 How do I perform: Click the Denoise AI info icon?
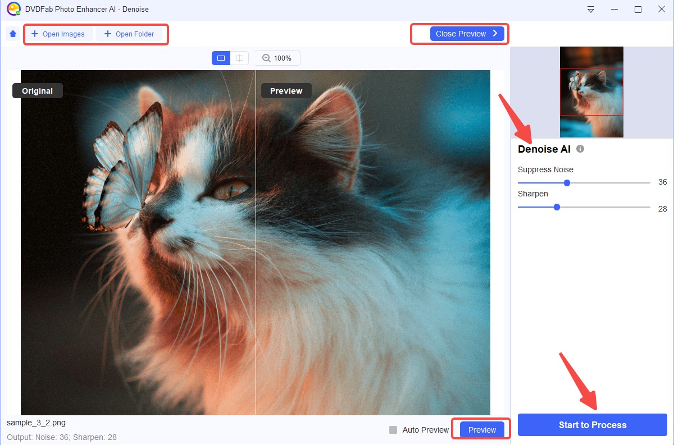[x=580, y=149]
